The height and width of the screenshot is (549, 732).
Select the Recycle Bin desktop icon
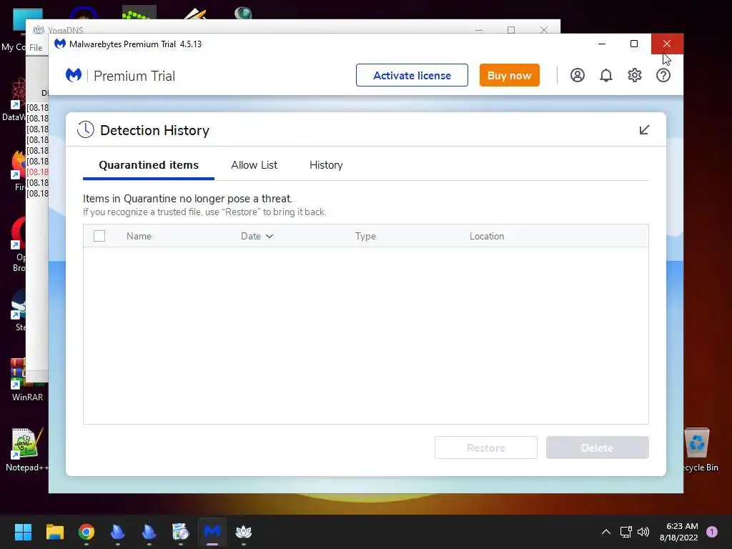point(699,450)
